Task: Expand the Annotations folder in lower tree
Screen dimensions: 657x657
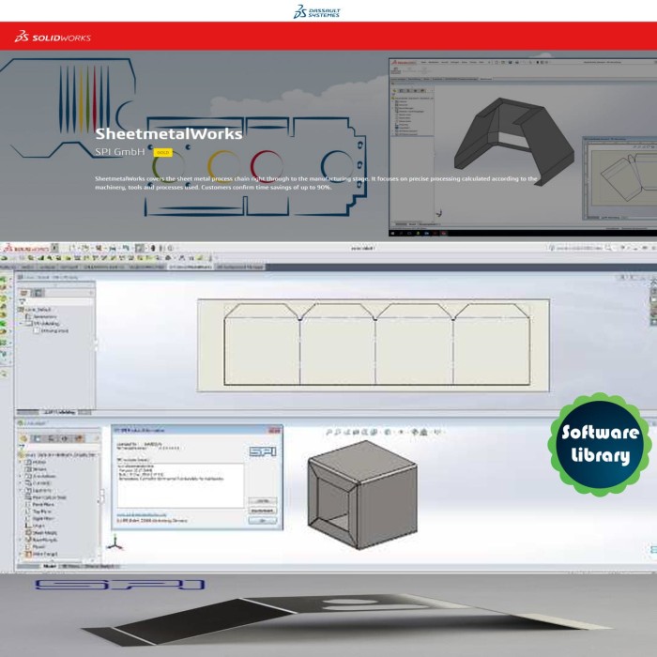Action: coord(20,476)
